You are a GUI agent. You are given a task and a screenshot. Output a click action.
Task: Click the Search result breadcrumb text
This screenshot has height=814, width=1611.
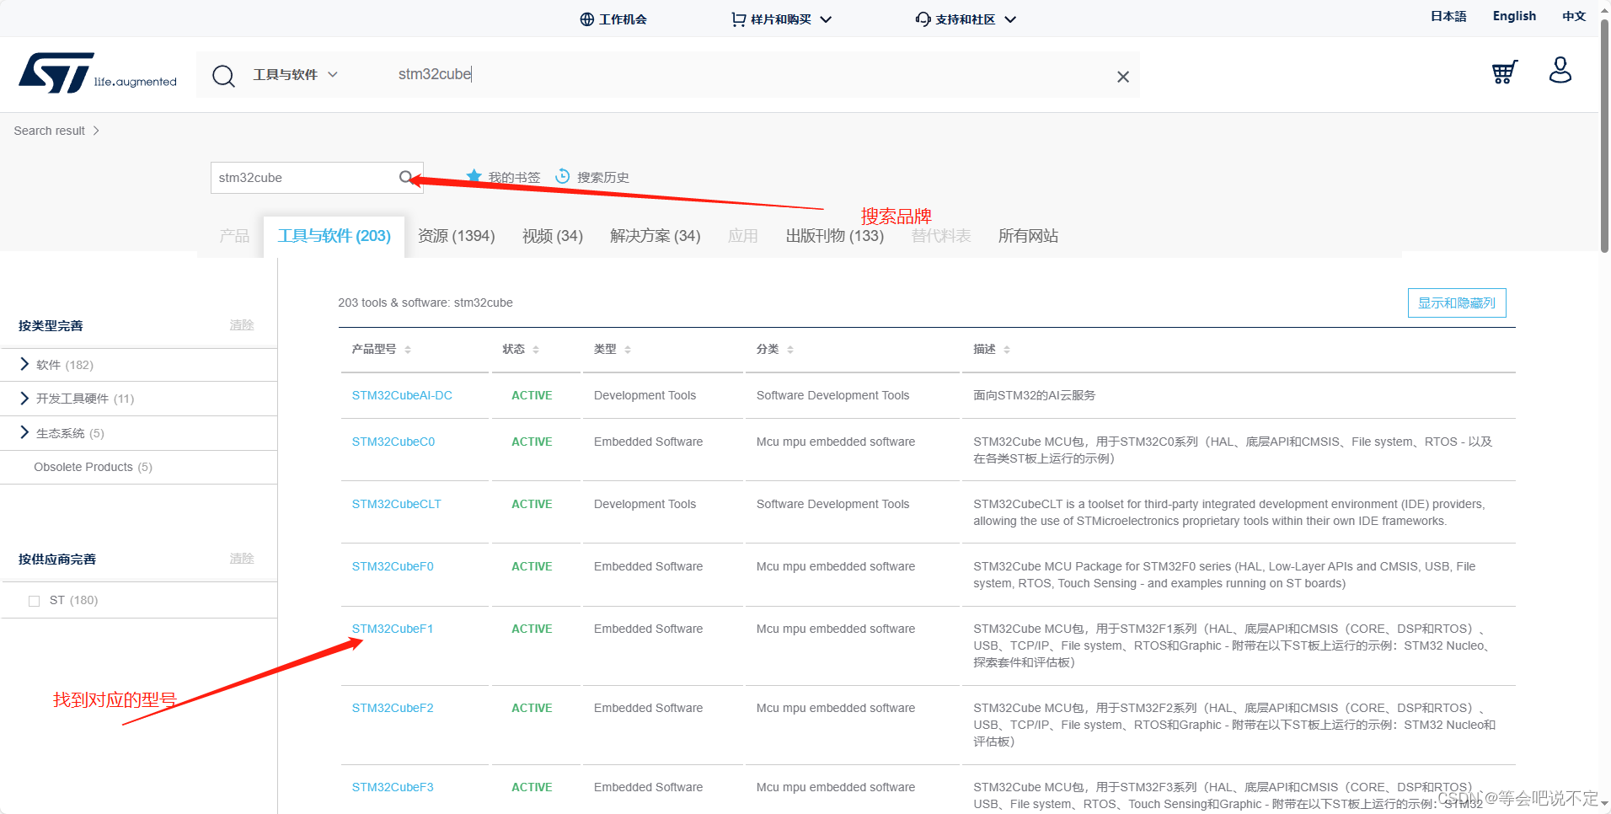(50, 131)
